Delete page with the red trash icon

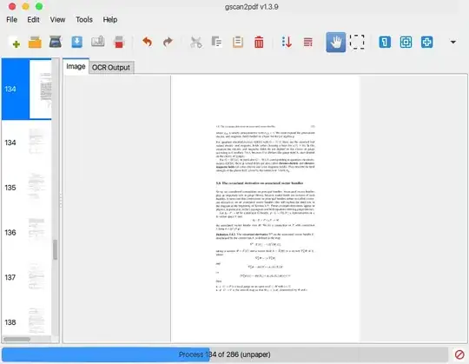(259, 43)
